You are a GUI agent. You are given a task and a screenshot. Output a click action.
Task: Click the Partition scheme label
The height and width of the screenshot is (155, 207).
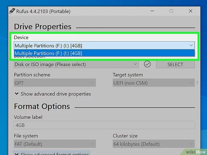32,75
